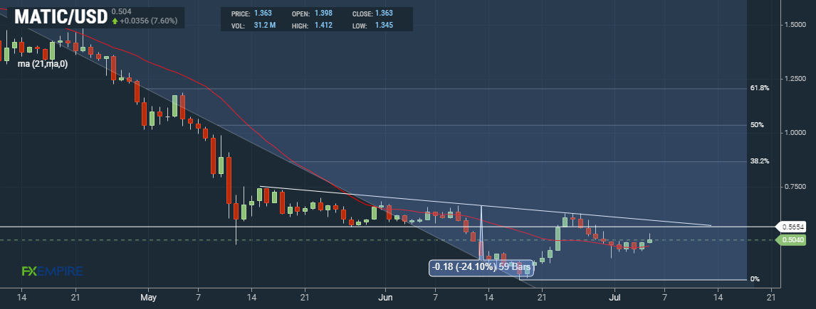The width and height of the screenshot is (816, 309).
Task: Click the 0.504 last price next to title
Action: (x=122, y=11)
